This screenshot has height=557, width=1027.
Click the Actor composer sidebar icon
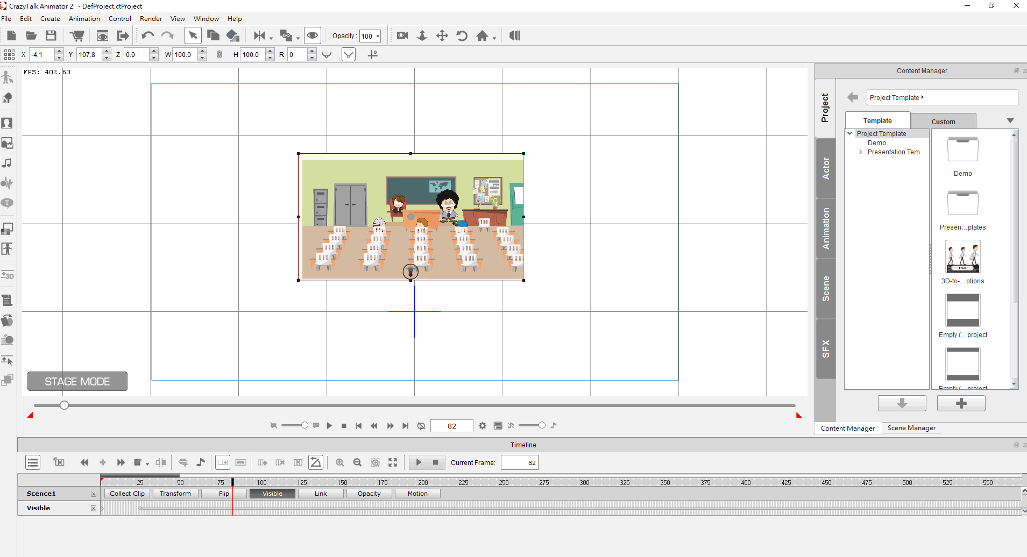7,77
